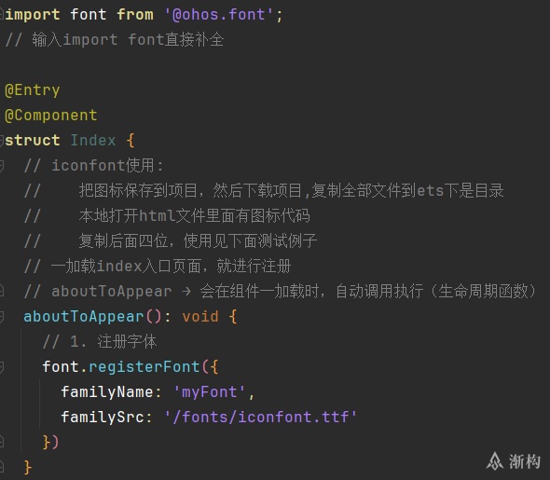
Task: Place cursor on @Component decorator
Action: 51,116
